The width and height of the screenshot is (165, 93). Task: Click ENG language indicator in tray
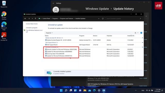pyautogui.click(x=143, y=90)
